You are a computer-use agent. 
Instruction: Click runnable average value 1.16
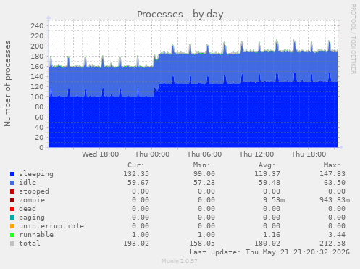[272, 235]
